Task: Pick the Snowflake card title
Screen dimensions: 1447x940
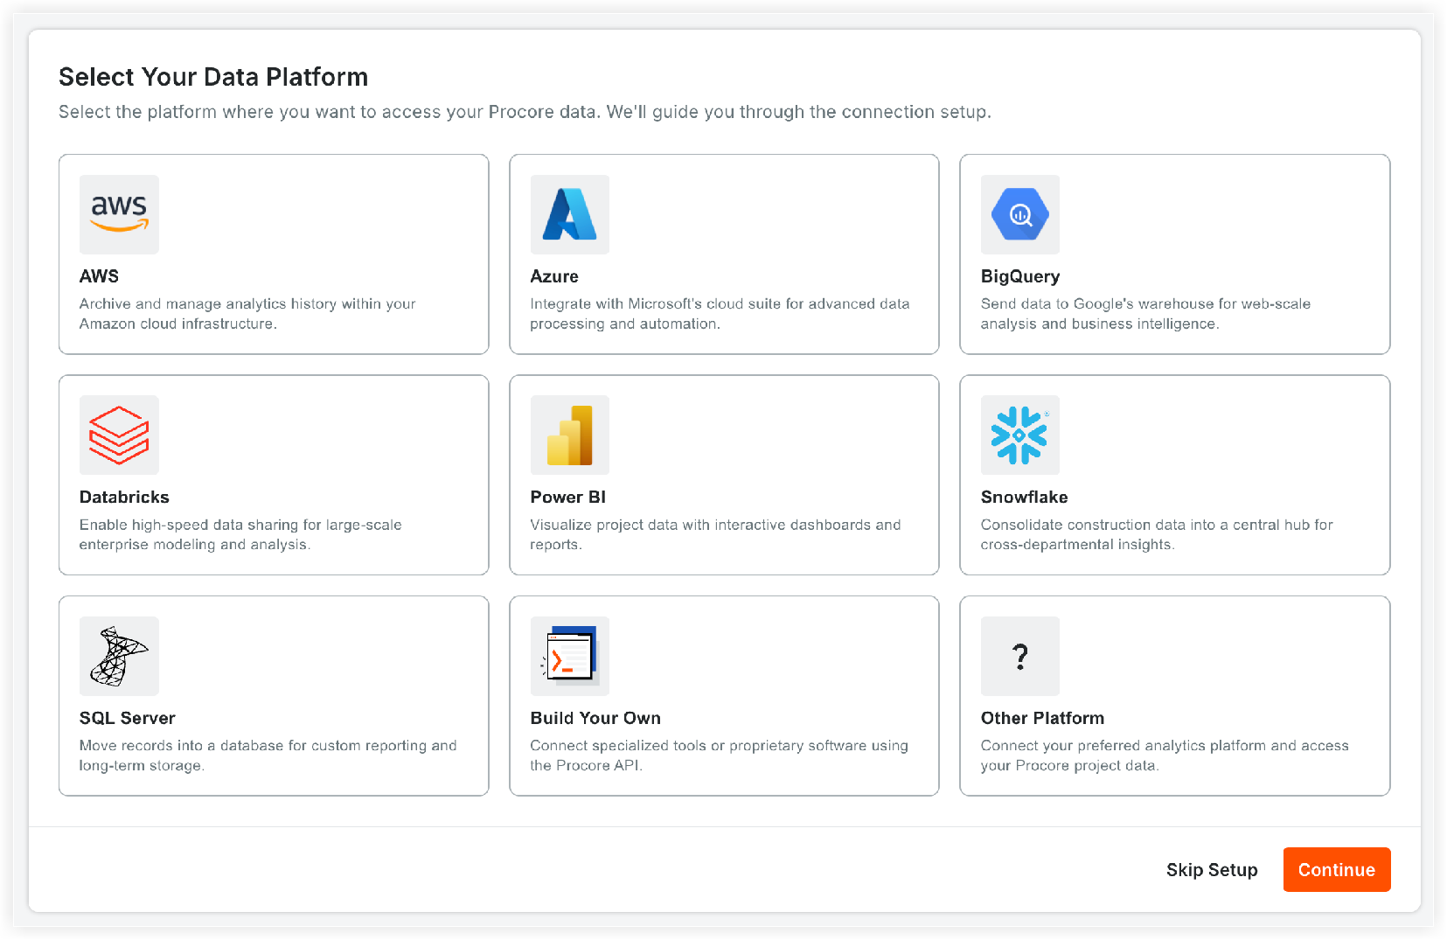Action: pyautogui.click(x=1024, y=497)
